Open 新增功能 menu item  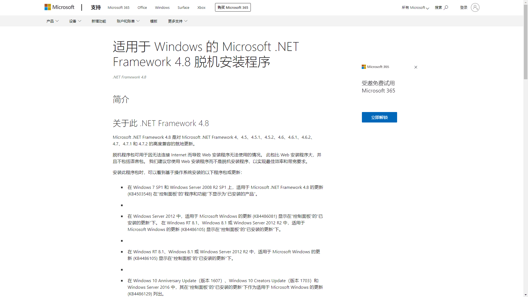click(x=99, y=21)
